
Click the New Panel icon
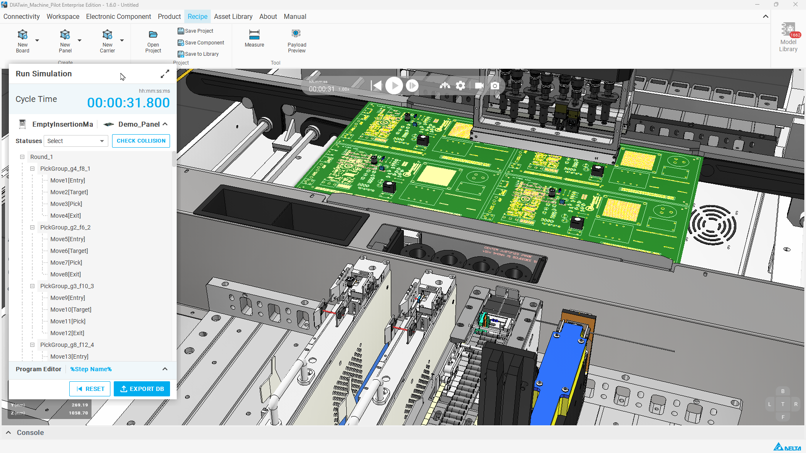pyautogui.click(x=65, y=34)
